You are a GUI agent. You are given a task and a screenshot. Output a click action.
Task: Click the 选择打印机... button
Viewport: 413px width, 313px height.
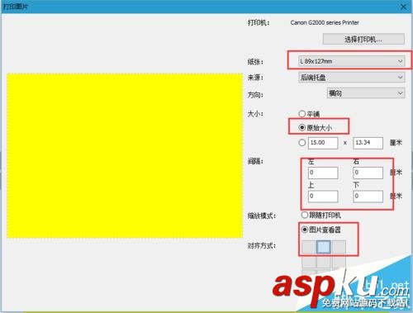coord(363,39)
